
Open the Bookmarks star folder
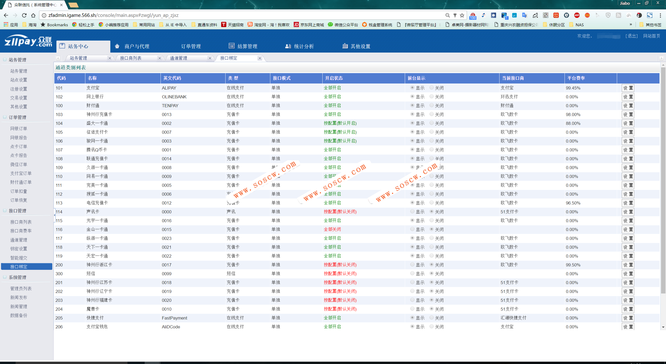click(54, 25)
